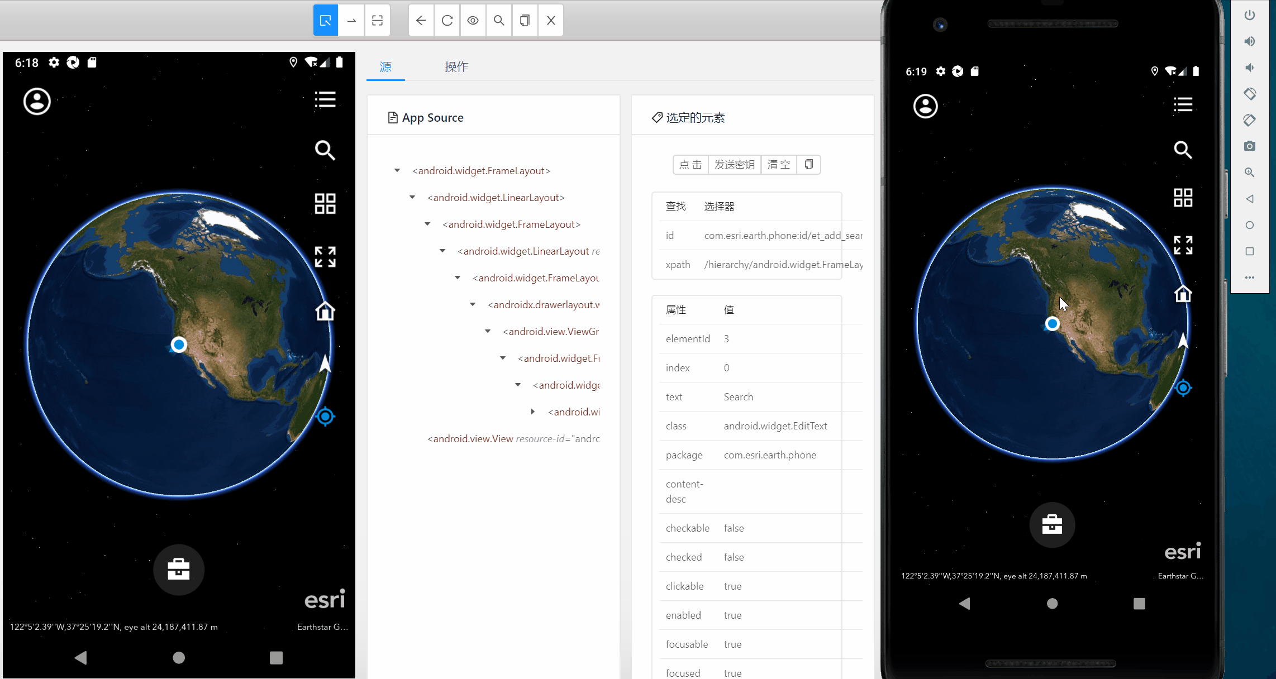The width and height of the screenshot is (1276, 679).
Task: Tap the locate target icon on emulator phone
Action: [x=1183, y=388]
